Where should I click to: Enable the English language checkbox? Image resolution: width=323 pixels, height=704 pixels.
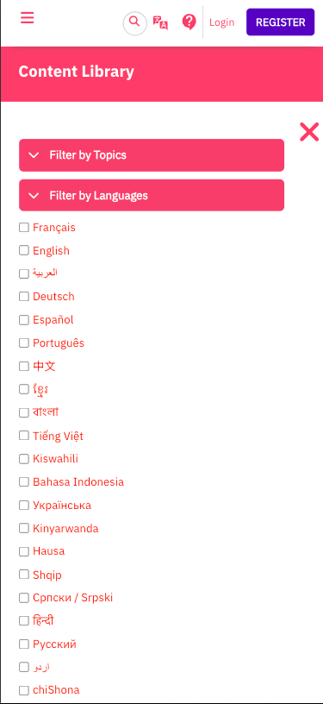(24, 250)
